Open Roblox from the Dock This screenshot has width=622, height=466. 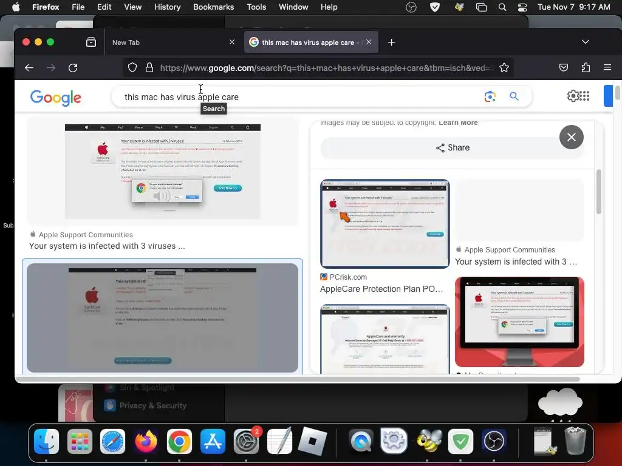pos(313,441)
